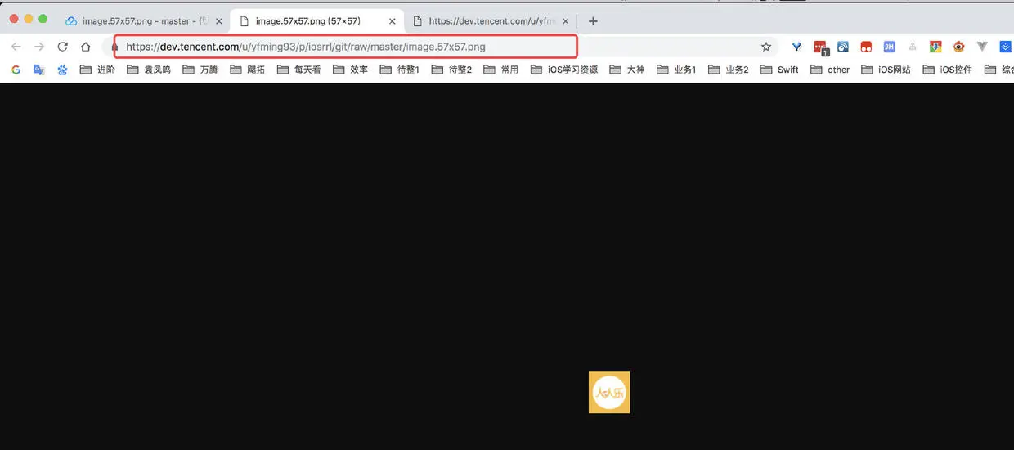Switch to the https://dev.tencent.com/u/yfm tab
The image size is (1014, 450).
click(x=490, y=21)
